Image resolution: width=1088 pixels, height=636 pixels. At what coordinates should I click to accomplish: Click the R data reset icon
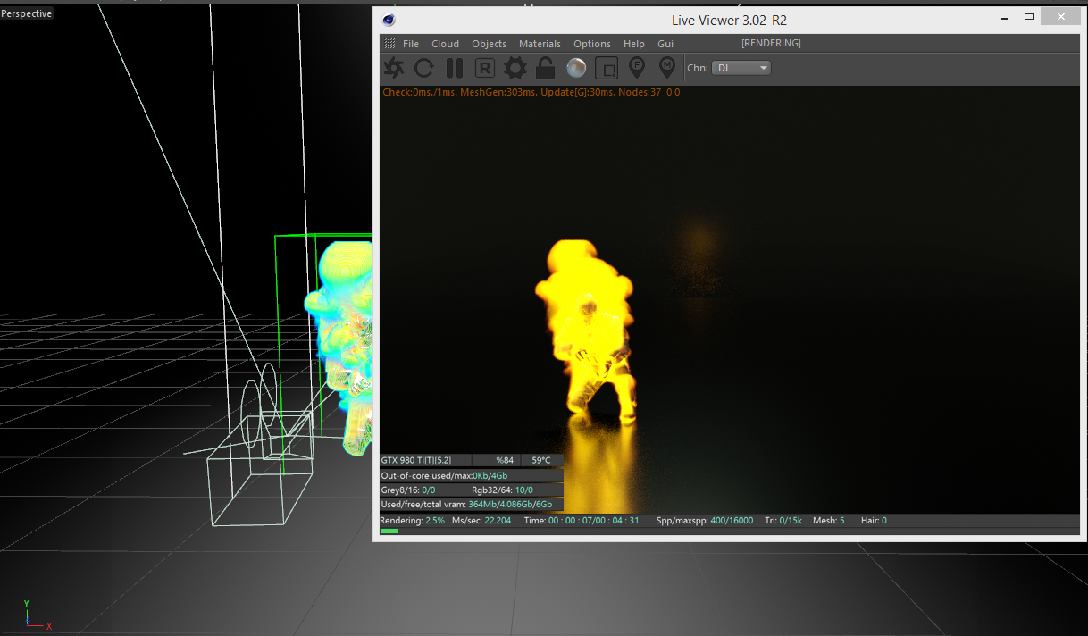click(x=484, y=68)
